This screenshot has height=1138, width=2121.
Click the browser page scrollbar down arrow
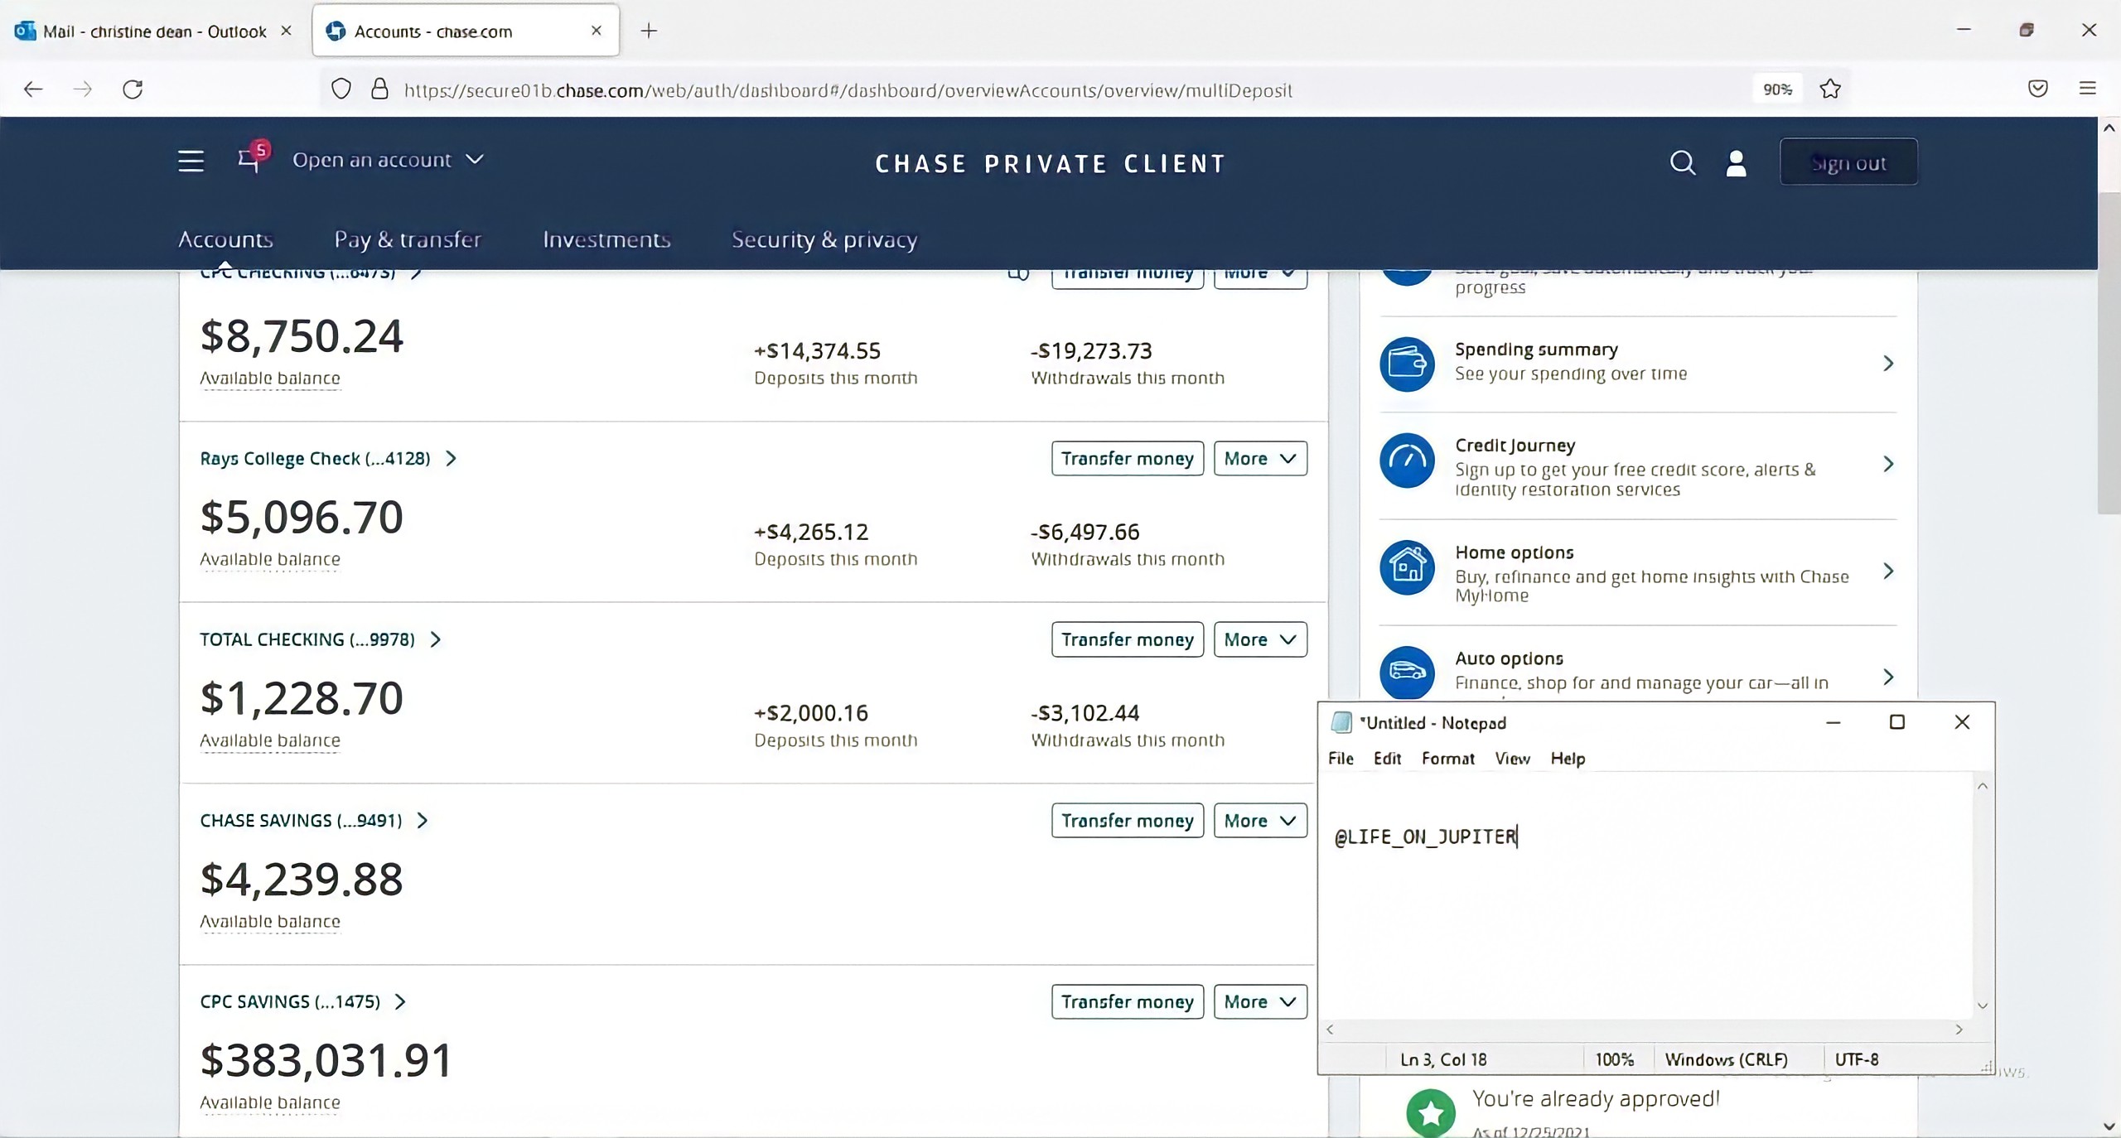click(x=2109, y=1126)
